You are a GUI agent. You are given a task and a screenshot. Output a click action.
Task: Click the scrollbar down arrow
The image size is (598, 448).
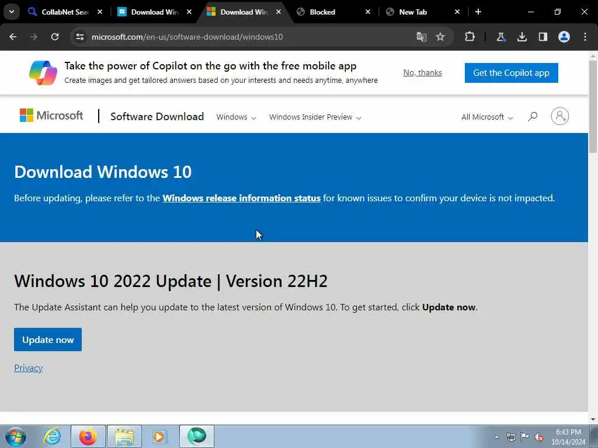(x=593, y=419)
